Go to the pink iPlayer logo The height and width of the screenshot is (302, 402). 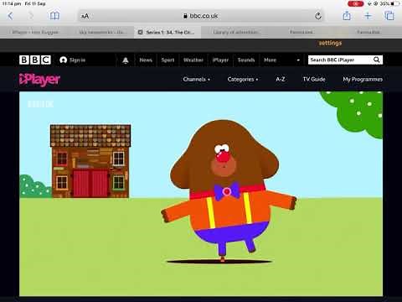[x=39, y=80]
